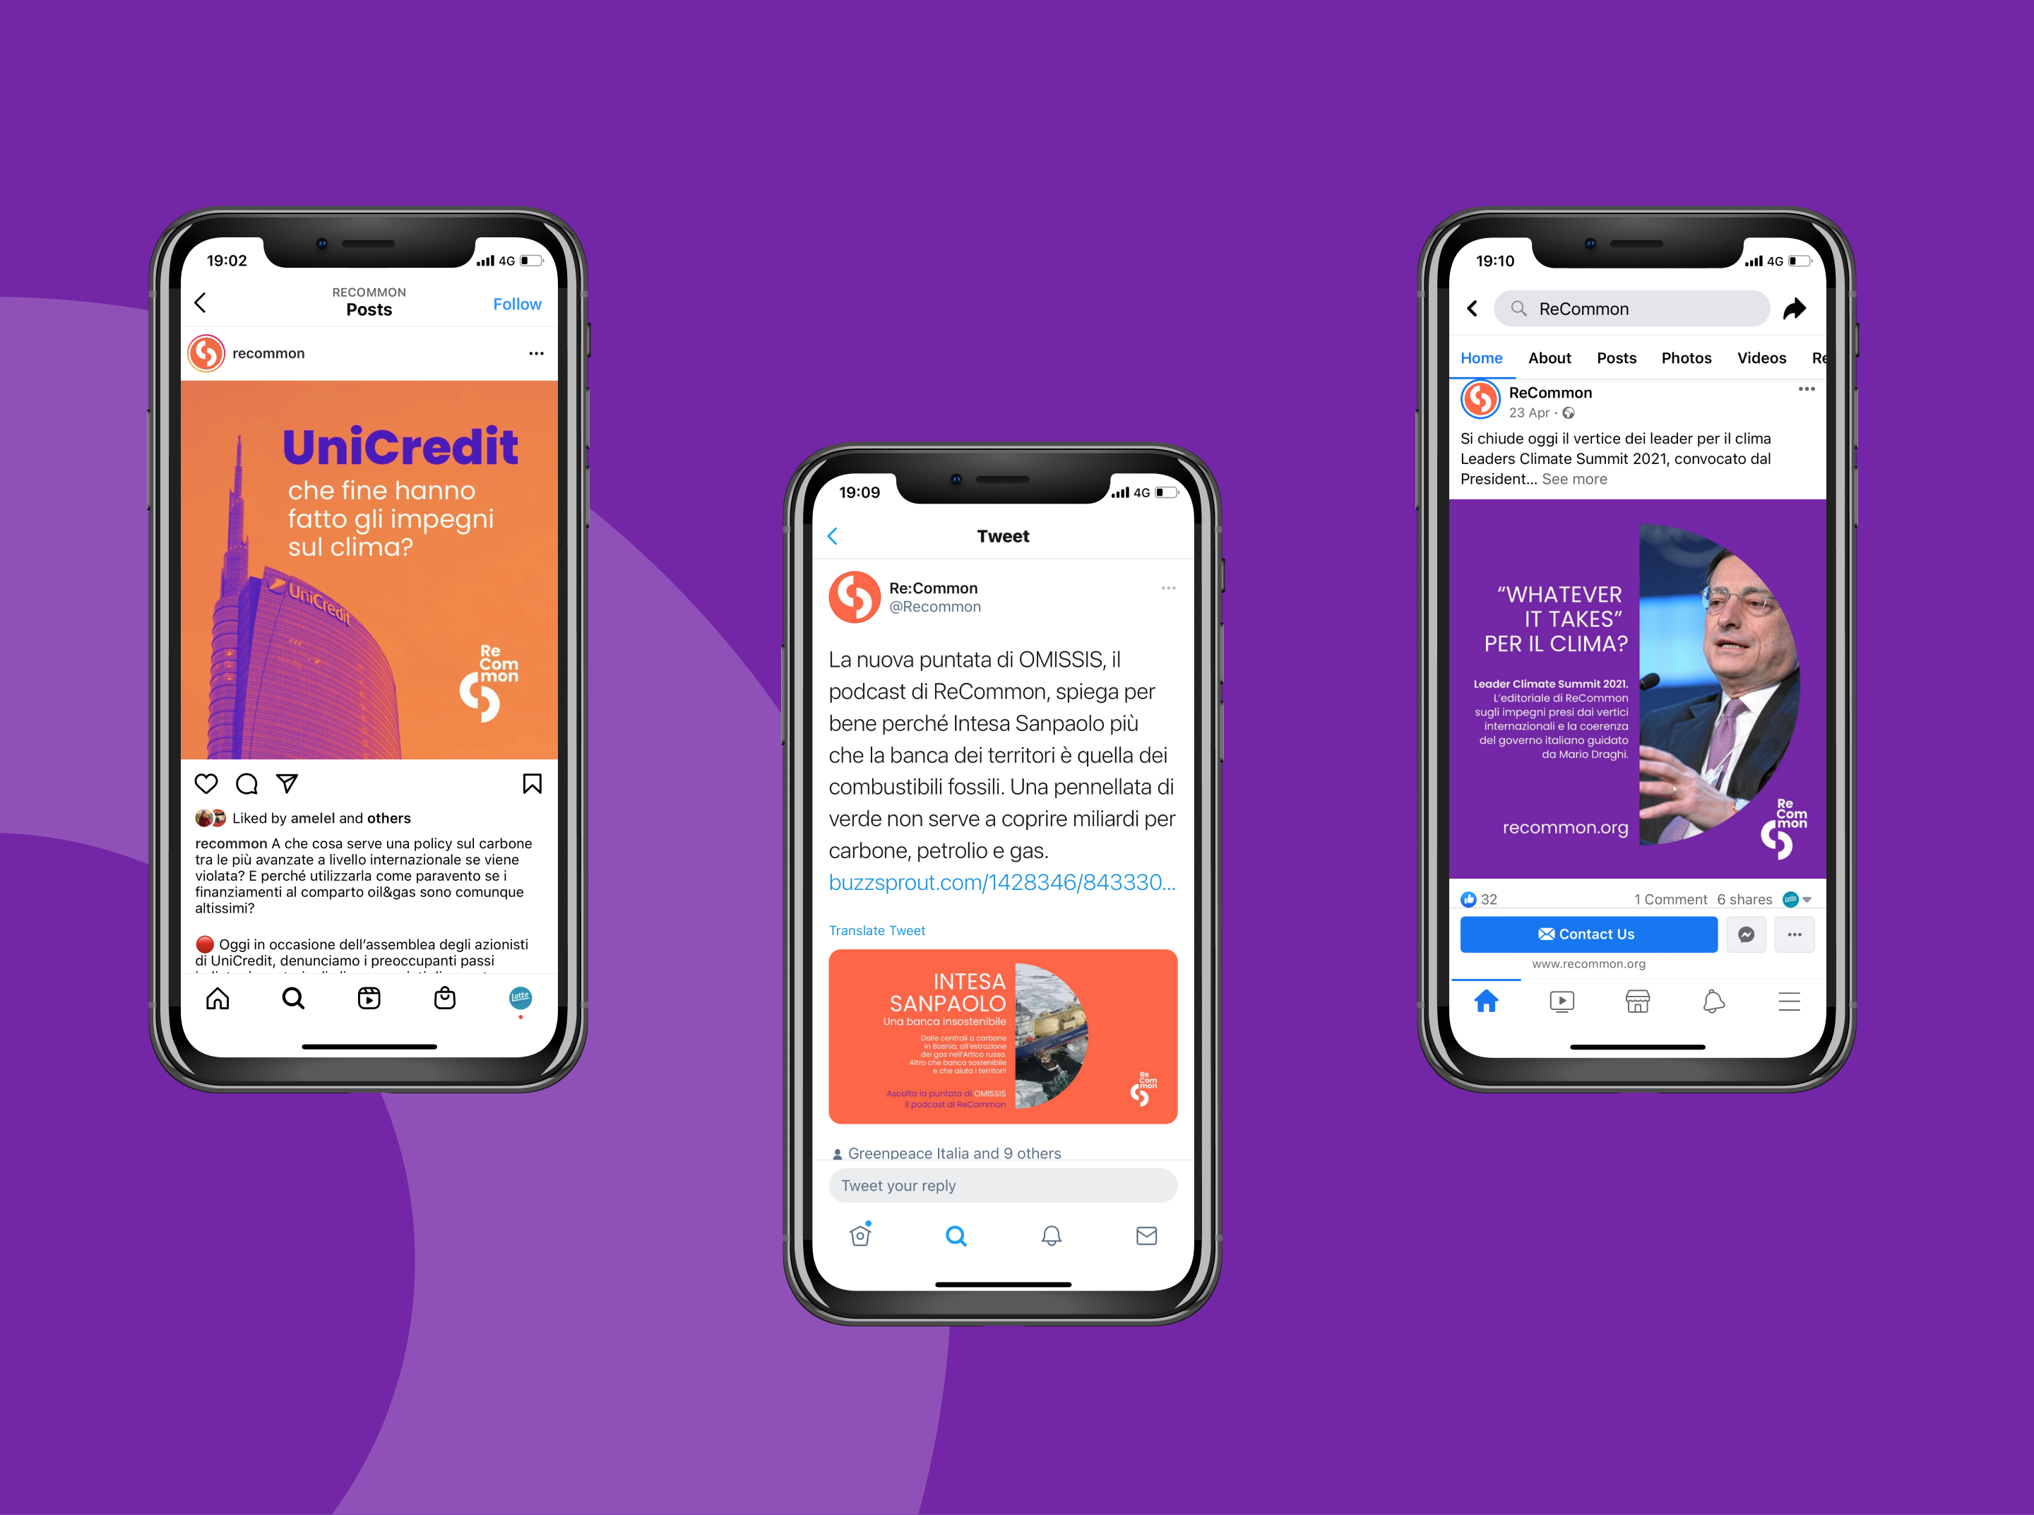Tap the heart like icon on Instagram post

point(207,781)
